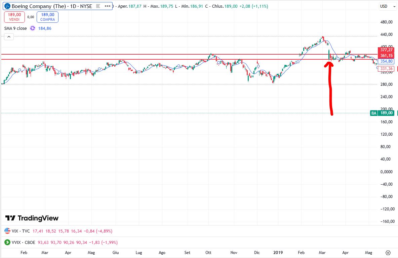Open the three-dots more options menu
The height and width of the screenshot is (258, 398).
107,6
